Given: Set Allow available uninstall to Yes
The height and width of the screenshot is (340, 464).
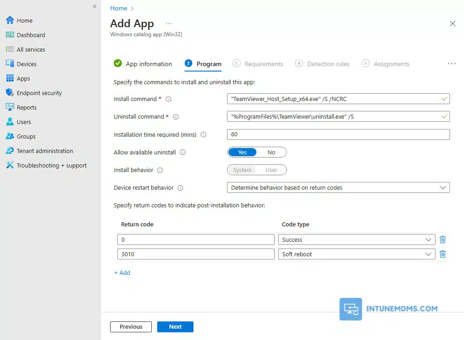Looking at the screenshot, I should (242, 152).
